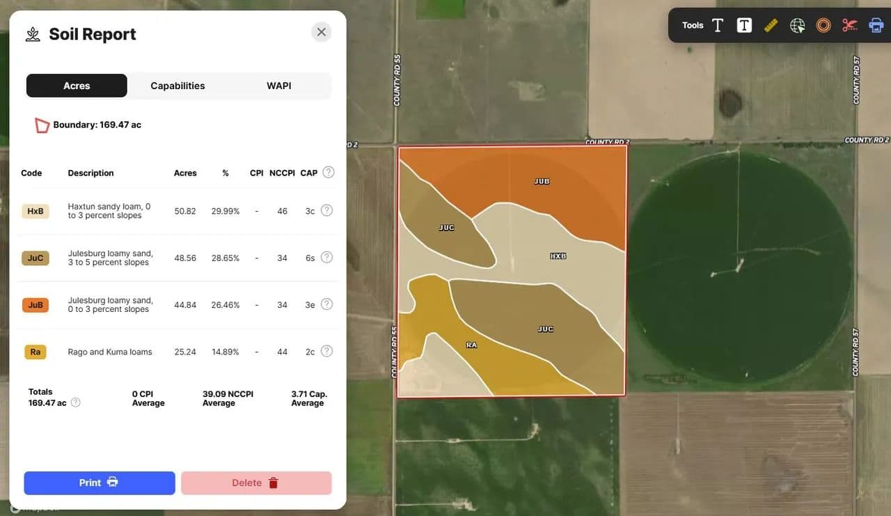Open help icon for the HxB row
Viewport: 891px width, 516px height.
[x=326, y=210]
